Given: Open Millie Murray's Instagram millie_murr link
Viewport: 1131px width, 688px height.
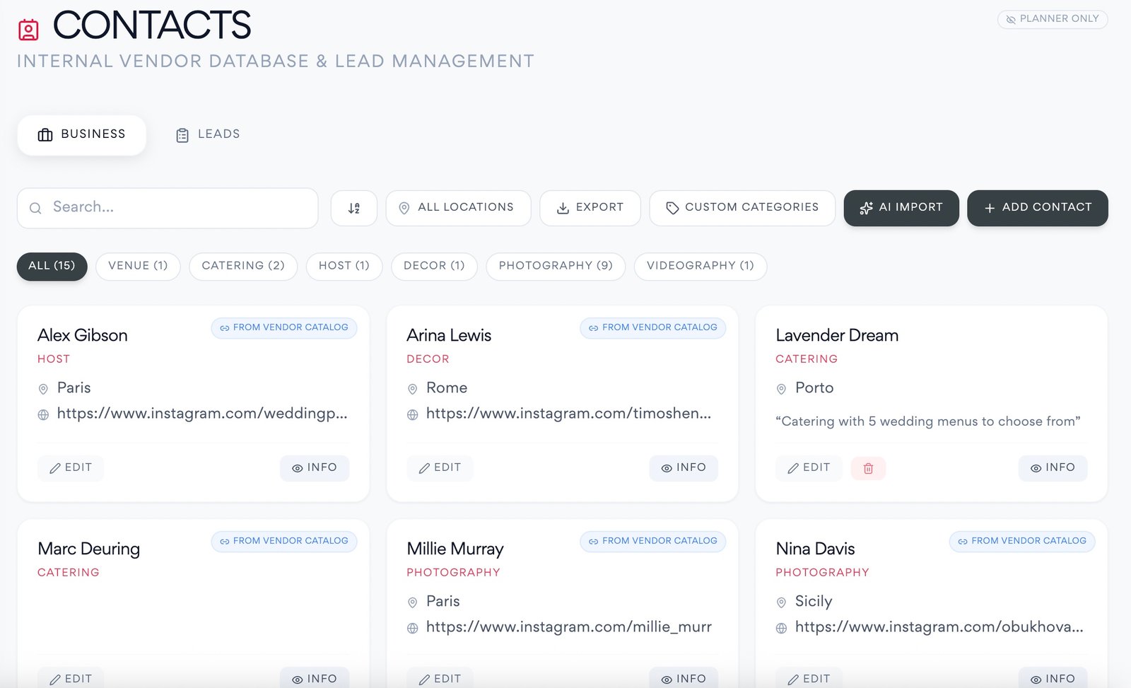Looking at the screenshot, I should [569, 628].
